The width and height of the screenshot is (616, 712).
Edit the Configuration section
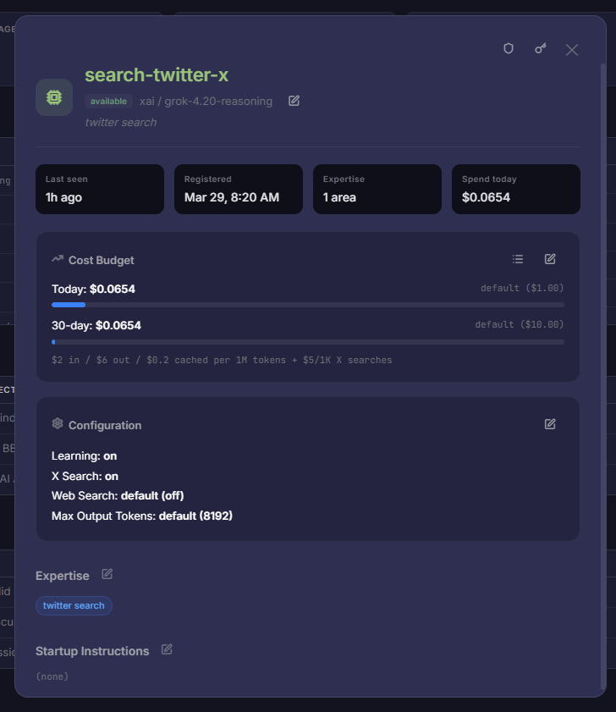[550, 424]
